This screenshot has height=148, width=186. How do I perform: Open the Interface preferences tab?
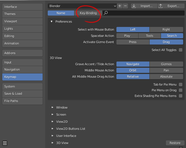click(x=22, y=7)
